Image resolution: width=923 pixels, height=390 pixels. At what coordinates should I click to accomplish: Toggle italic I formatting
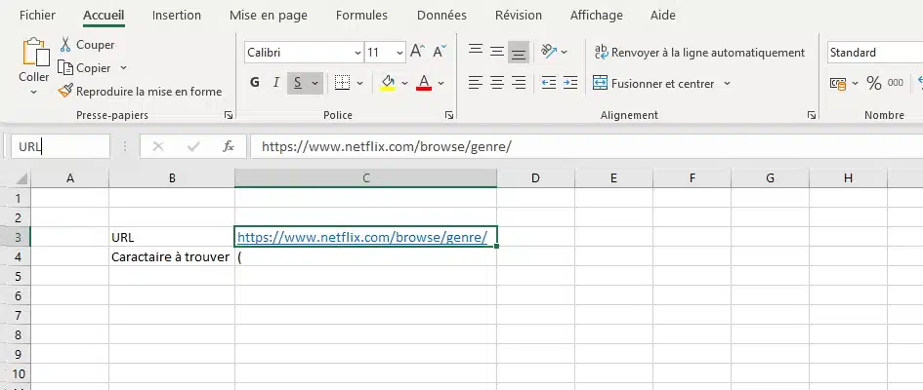click(275, 83)
